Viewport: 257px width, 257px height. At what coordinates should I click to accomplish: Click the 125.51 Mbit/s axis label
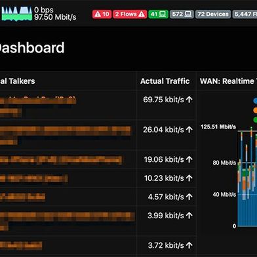point(218,127)
